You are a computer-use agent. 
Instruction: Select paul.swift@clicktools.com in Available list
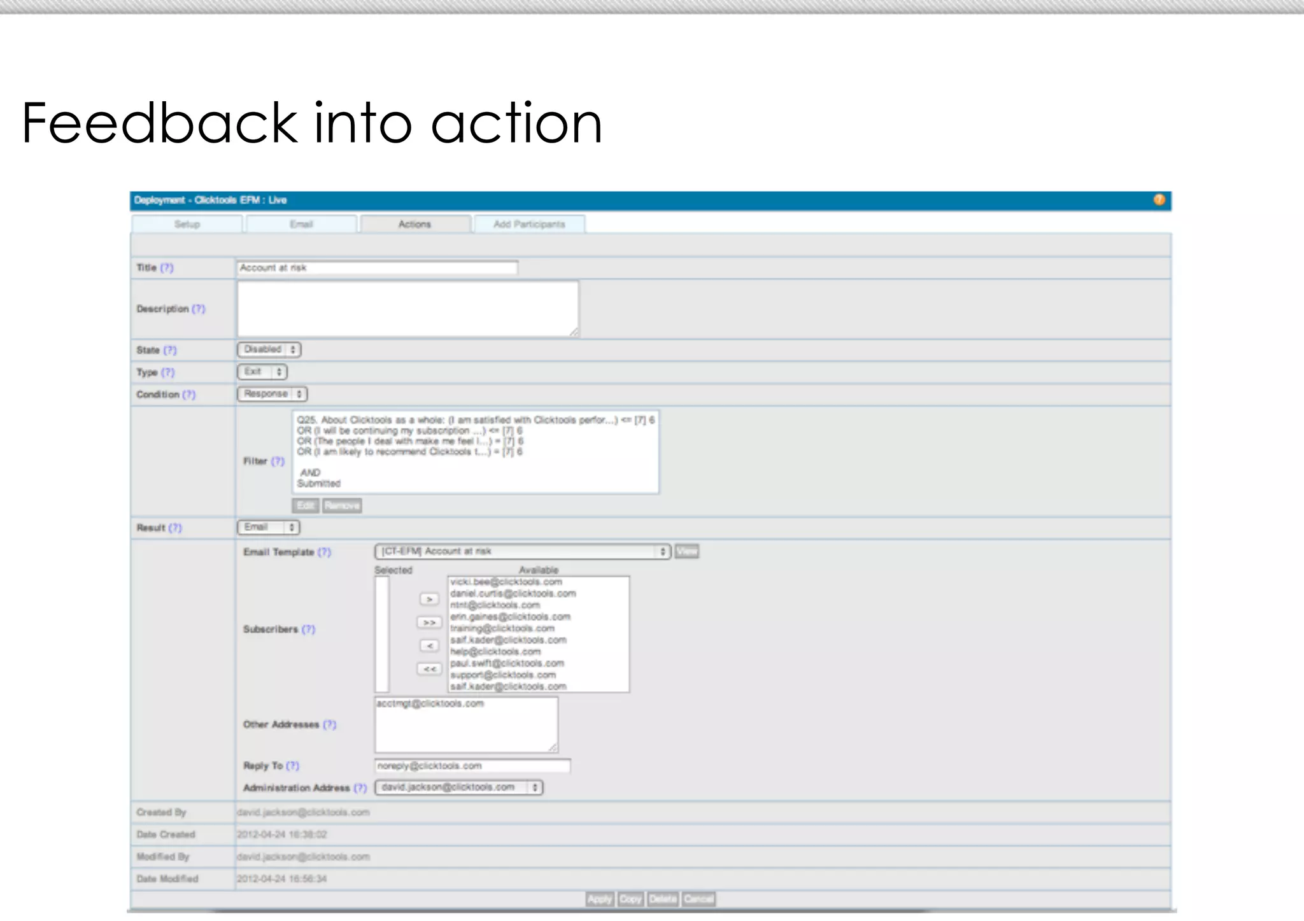[x=507, y=663]
